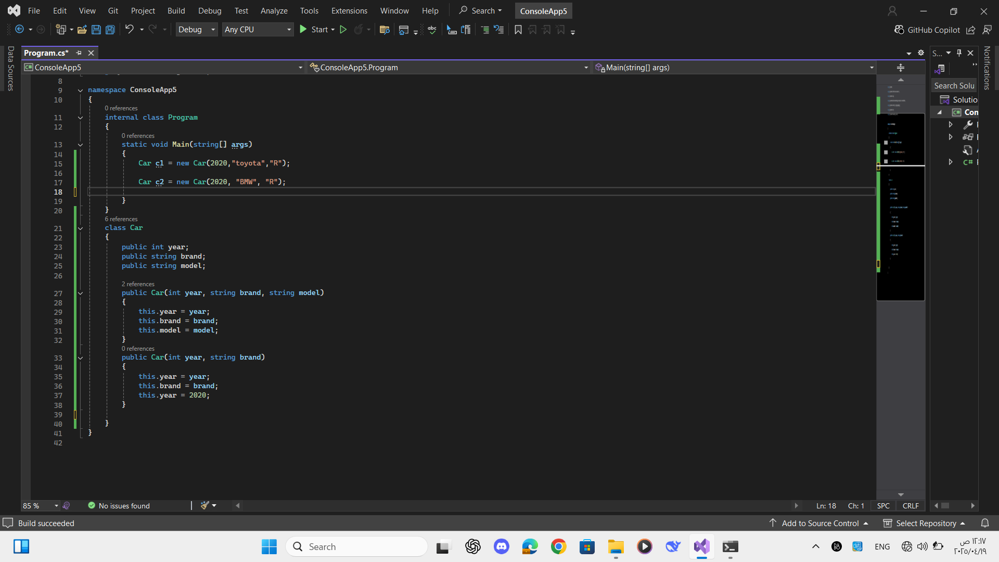
Task: Open the Start button dropdown arrow
Action: click(x=333, y=30)
